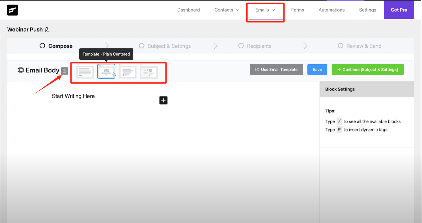Select the Recipients step circle

point(241,46)
